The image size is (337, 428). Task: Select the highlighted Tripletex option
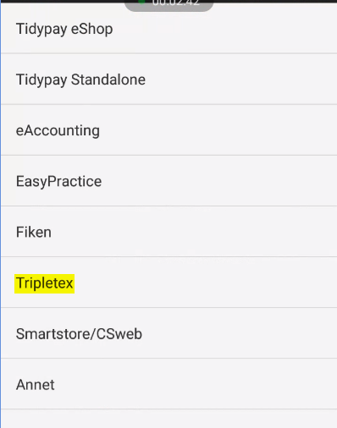(x=168, y=283)
